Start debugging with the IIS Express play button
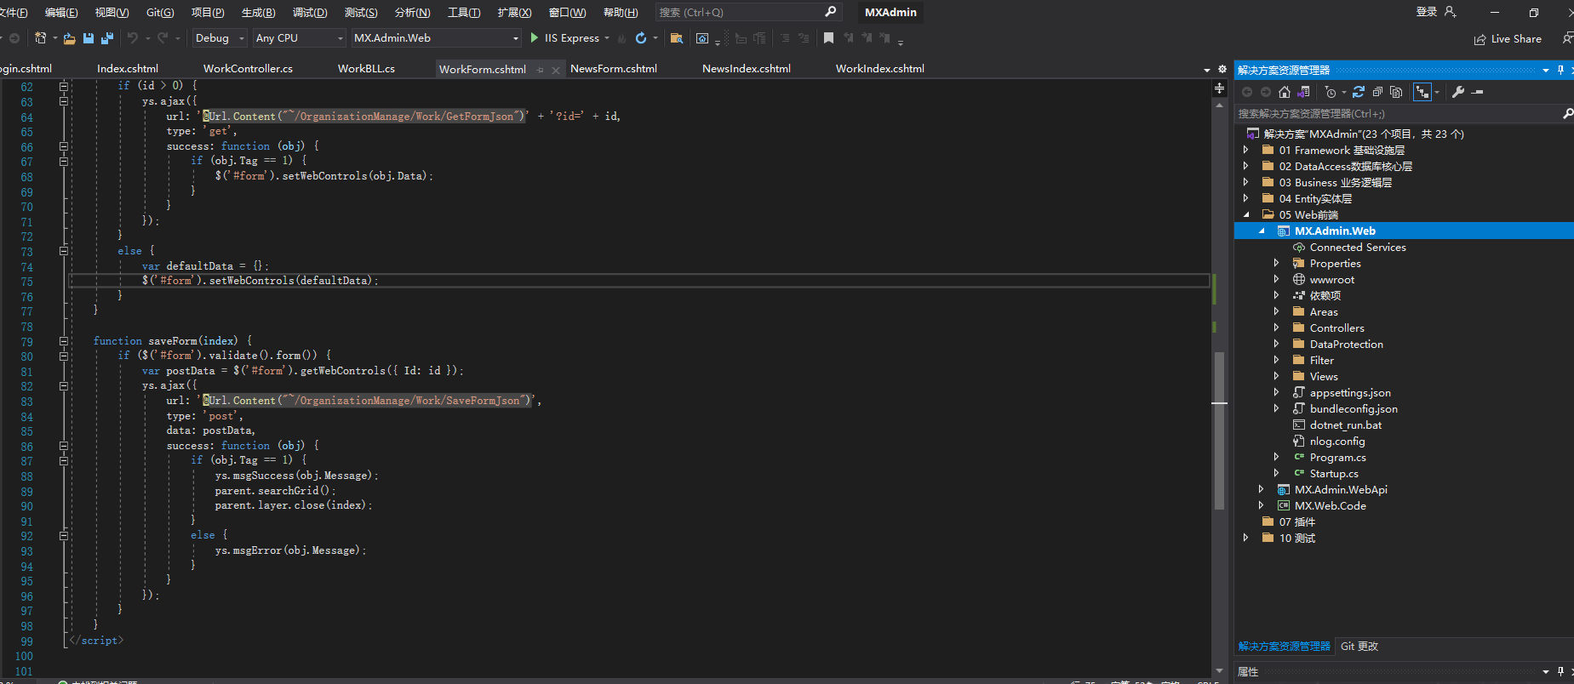 coord(535,38)
